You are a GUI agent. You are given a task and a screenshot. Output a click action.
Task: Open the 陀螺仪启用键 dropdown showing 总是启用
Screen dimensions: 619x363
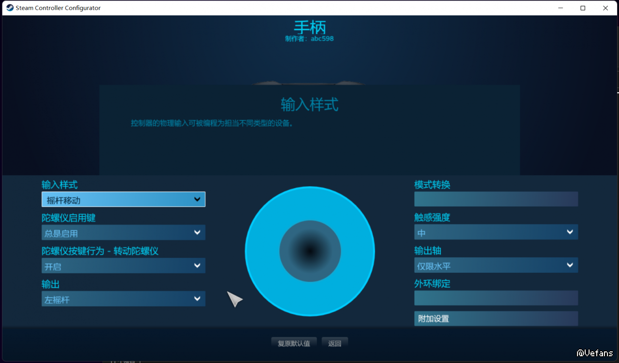[123, 233]
